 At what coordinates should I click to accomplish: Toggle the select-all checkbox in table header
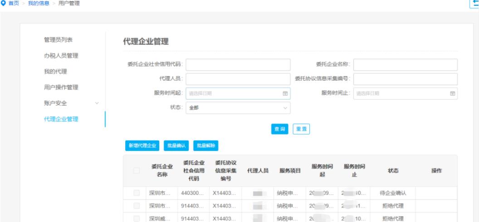[137, 171]
